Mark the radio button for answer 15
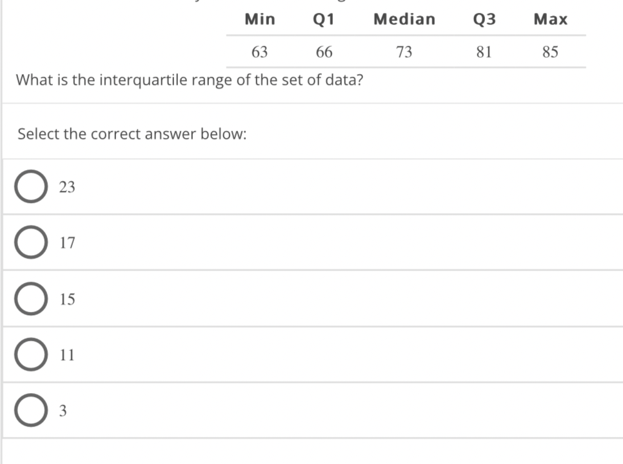623x464 pixels. click(x=31, y=298)
